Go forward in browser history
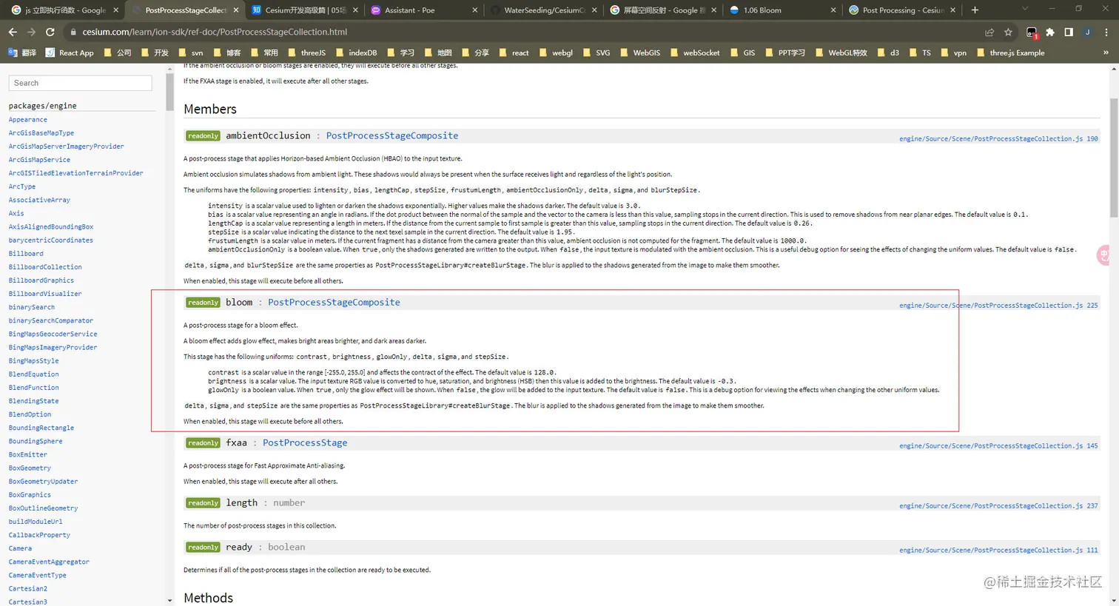Image resolution: width=1119 pixels, height=606 pixels. [31, 32]
